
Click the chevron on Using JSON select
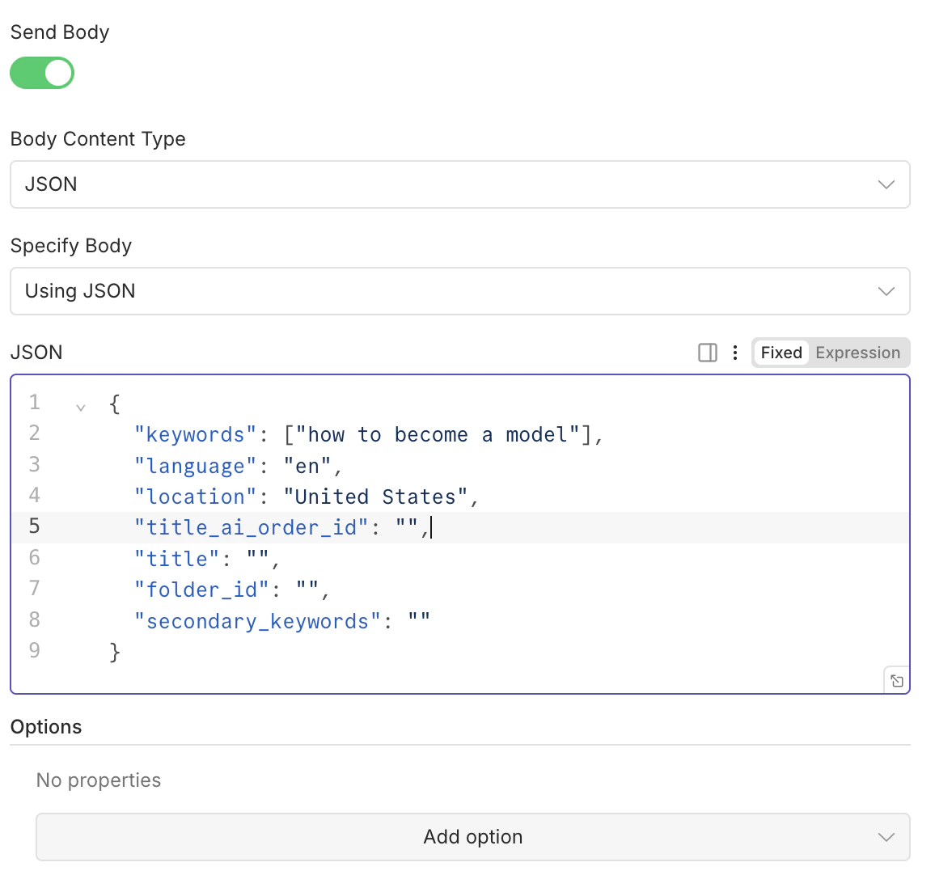(x=886, y=291)
